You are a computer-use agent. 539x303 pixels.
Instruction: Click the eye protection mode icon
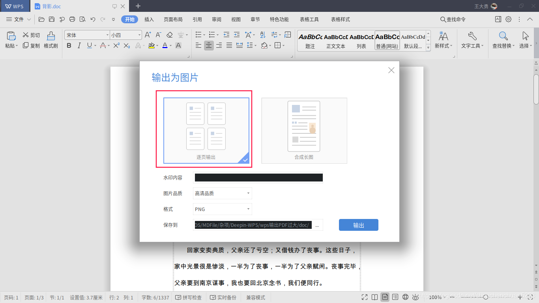415,297
